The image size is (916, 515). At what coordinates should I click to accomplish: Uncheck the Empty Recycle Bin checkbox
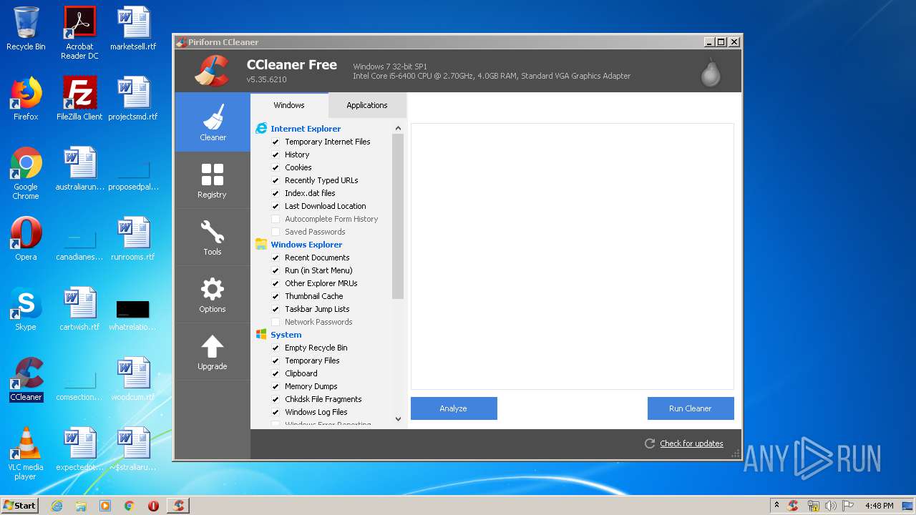coord(276,348)
